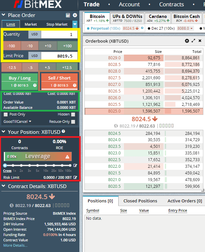Collapse Contract Details: XBTUSD section
Image resolution: width=205 pixels, height=252 pixels.
[x=3, y=186]
